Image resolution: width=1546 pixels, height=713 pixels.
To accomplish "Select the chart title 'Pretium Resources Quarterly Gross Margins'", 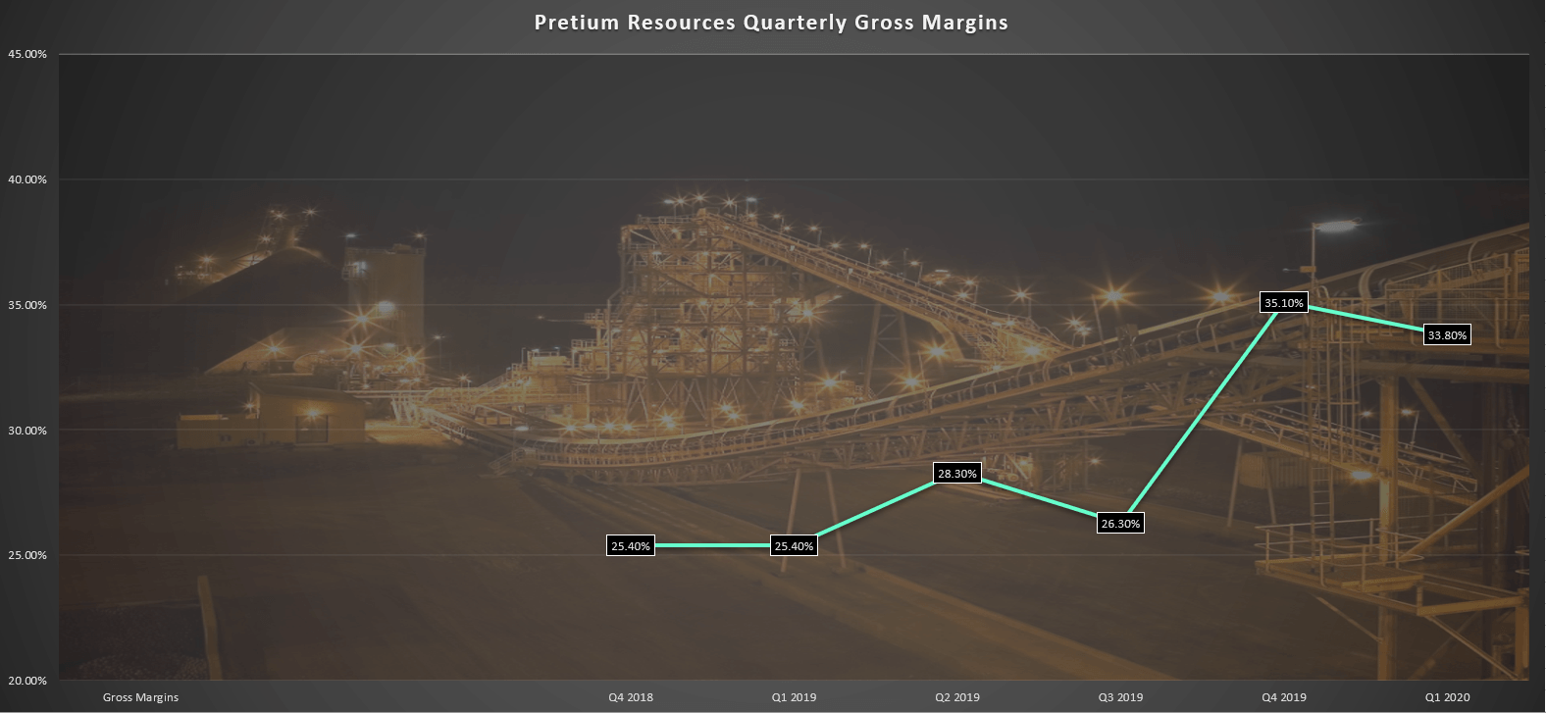I will pos(771,22).
